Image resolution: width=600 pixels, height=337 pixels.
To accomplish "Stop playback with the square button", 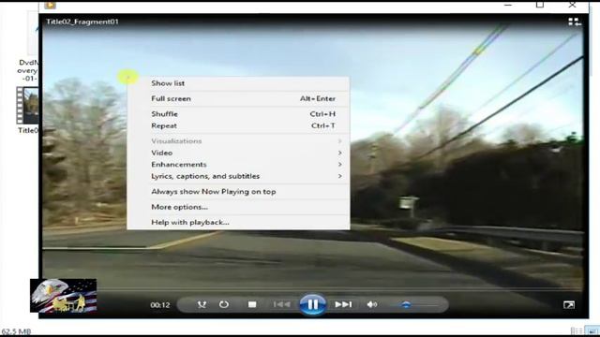I will (252, 304).
